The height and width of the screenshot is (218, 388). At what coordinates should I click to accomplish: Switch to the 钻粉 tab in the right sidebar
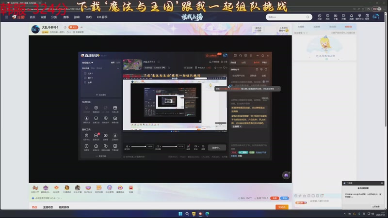348,27
